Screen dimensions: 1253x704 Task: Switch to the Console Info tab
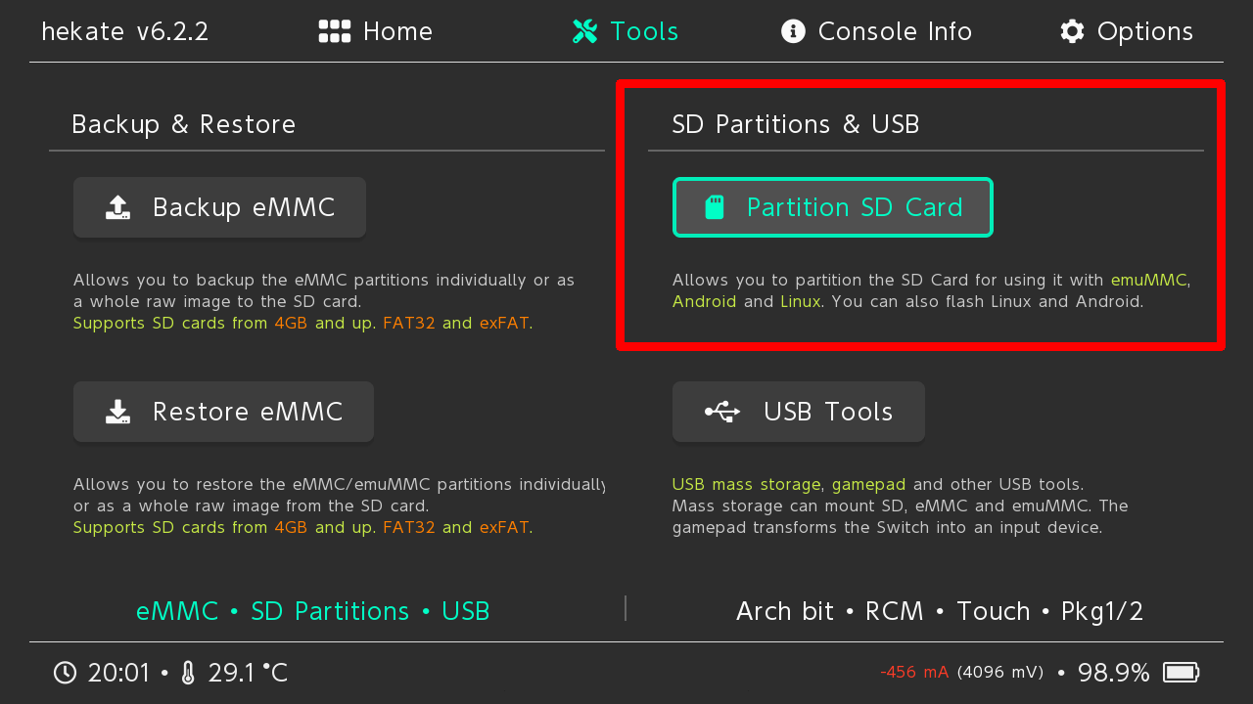[x=877, y=31]
